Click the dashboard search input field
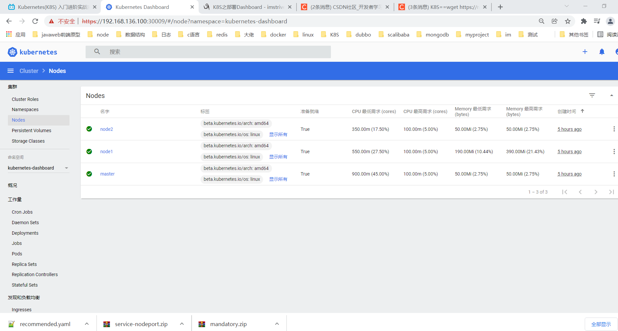Viewport: 618px width, 331px height. point(208,52)
